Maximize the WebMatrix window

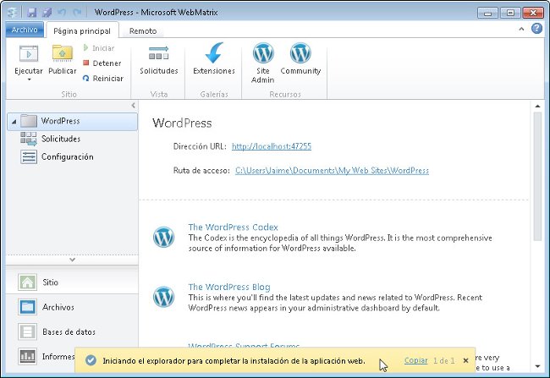pos(510,13)
